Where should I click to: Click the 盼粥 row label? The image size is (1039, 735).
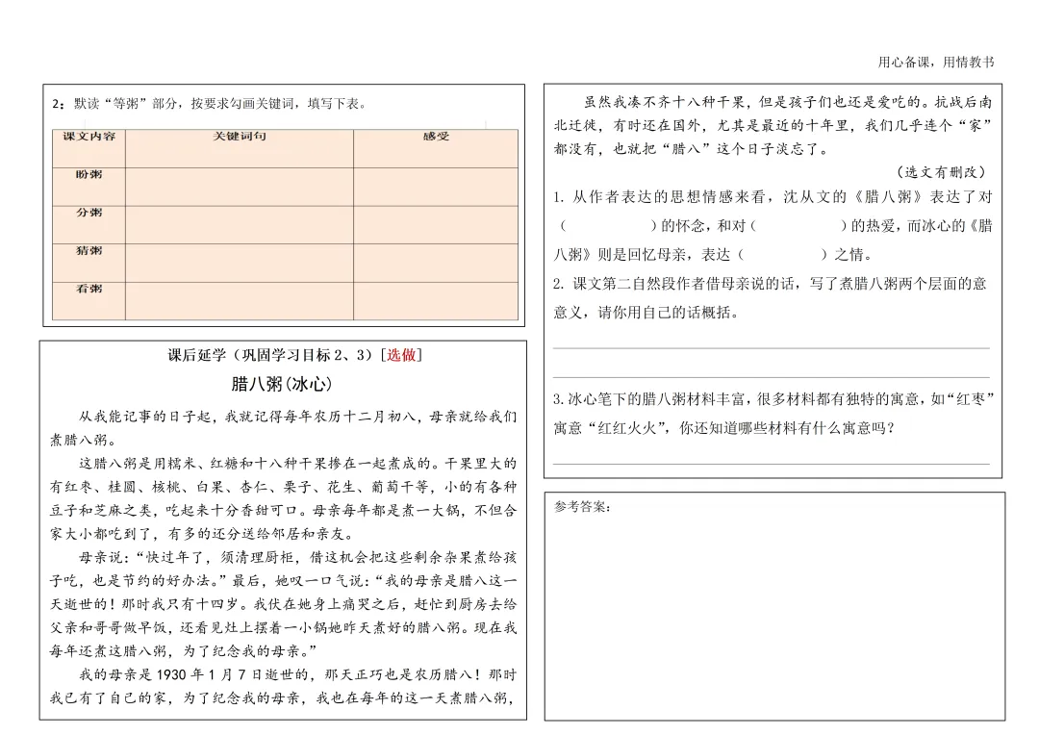coord(89,174)
